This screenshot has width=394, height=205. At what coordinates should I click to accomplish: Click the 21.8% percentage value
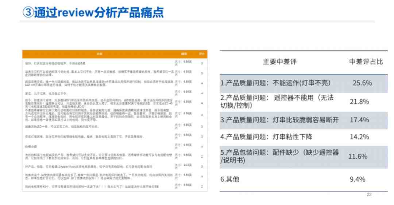[359, 102]
